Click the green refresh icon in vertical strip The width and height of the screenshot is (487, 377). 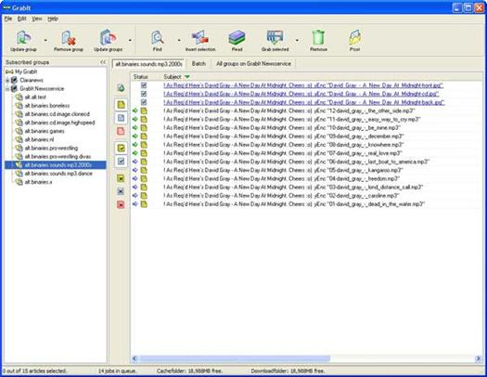click(121, 88)
